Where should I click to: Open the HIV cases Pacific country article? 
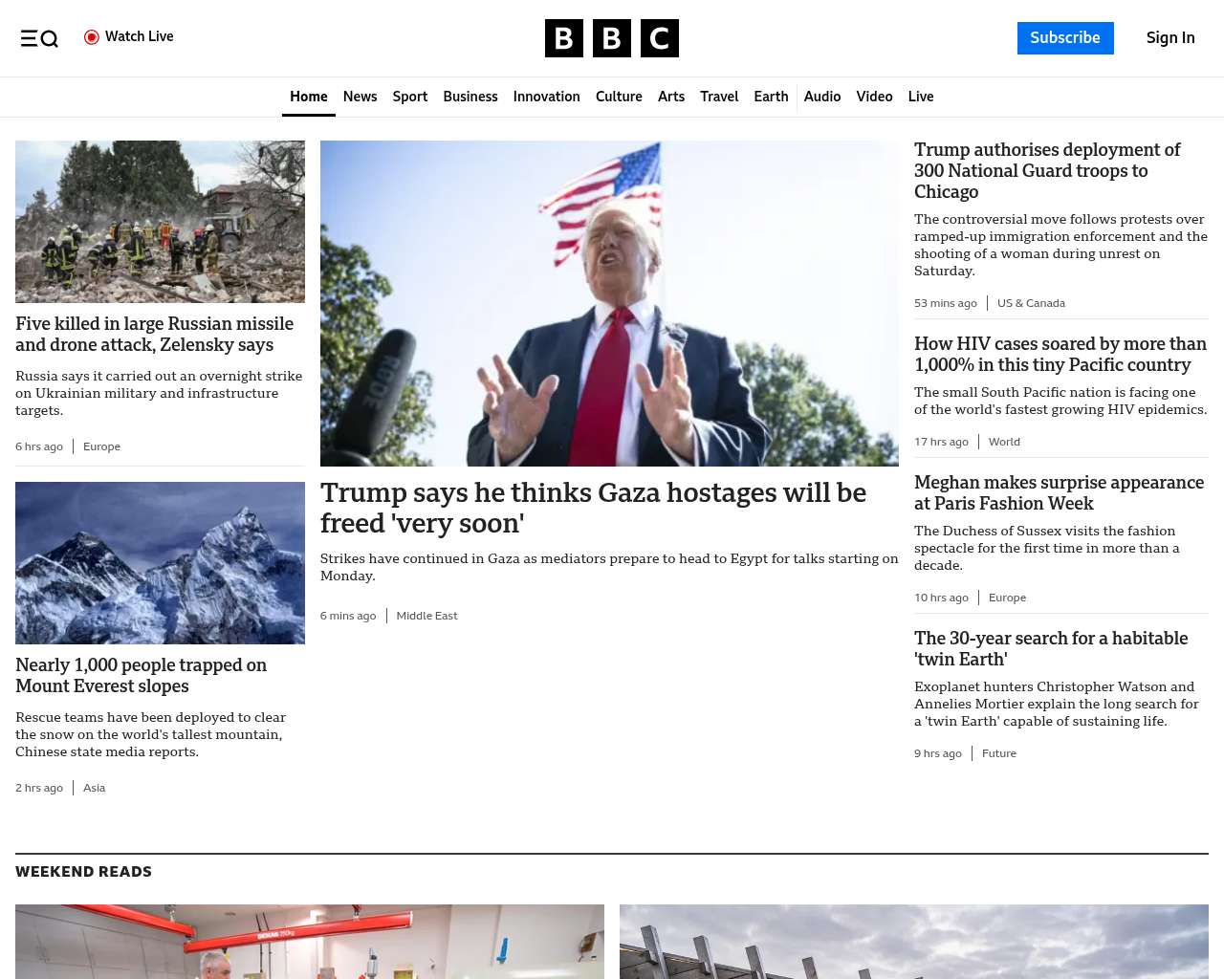1060,355
